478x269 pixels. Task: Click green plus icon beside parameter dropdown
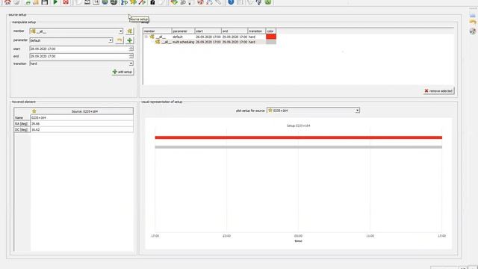coord(129,40)
